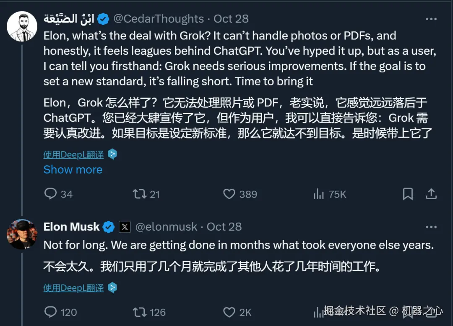Like Elon Musk's reply
Screen dimensions: 453x326
229,312
